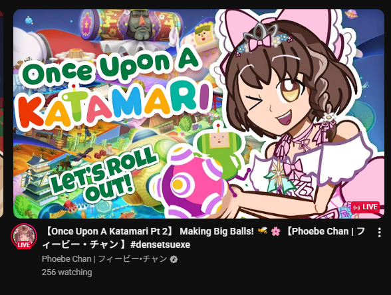Click the bee emoji in video title

click(x=263, y=231)
